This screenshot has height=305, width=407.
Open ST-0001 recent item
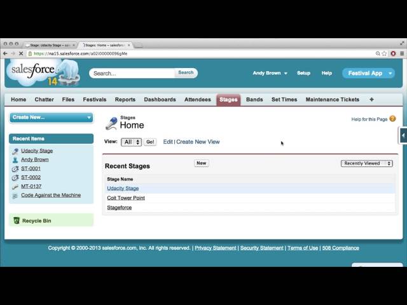(x=31, y=168)
